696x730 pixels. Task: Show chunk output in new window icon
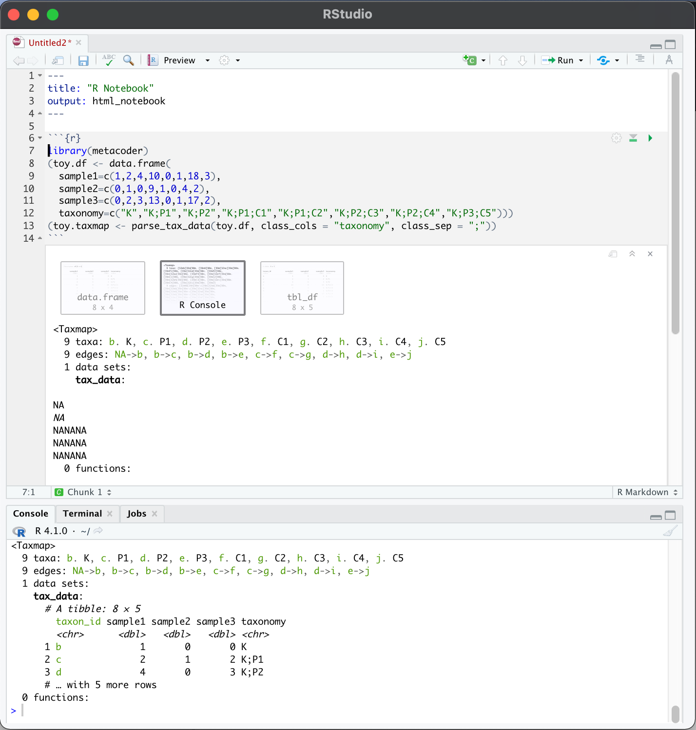pyautogui.click(x=613, y=254)
